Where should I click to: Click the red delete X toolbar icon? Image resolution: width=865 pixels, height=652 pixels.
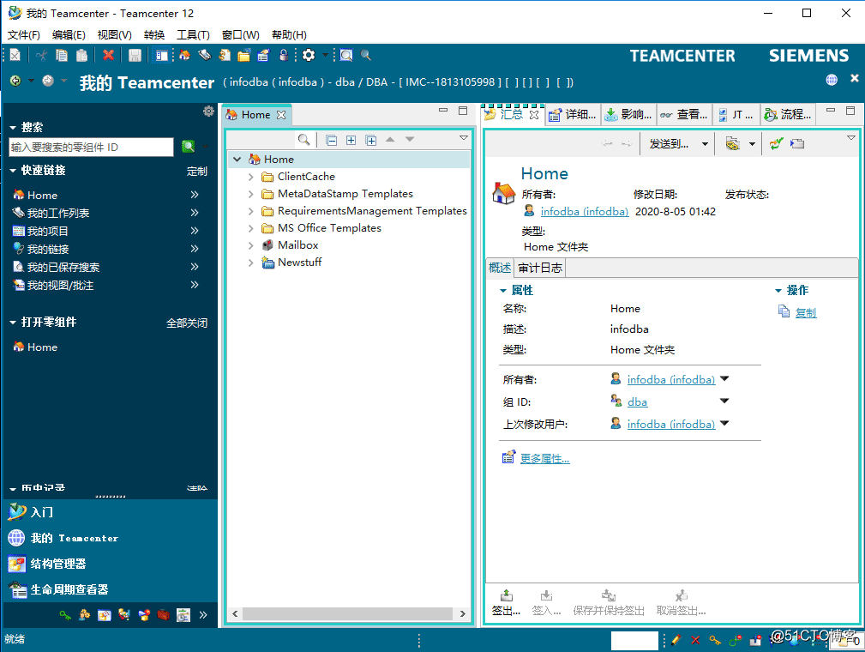[108, 55]
